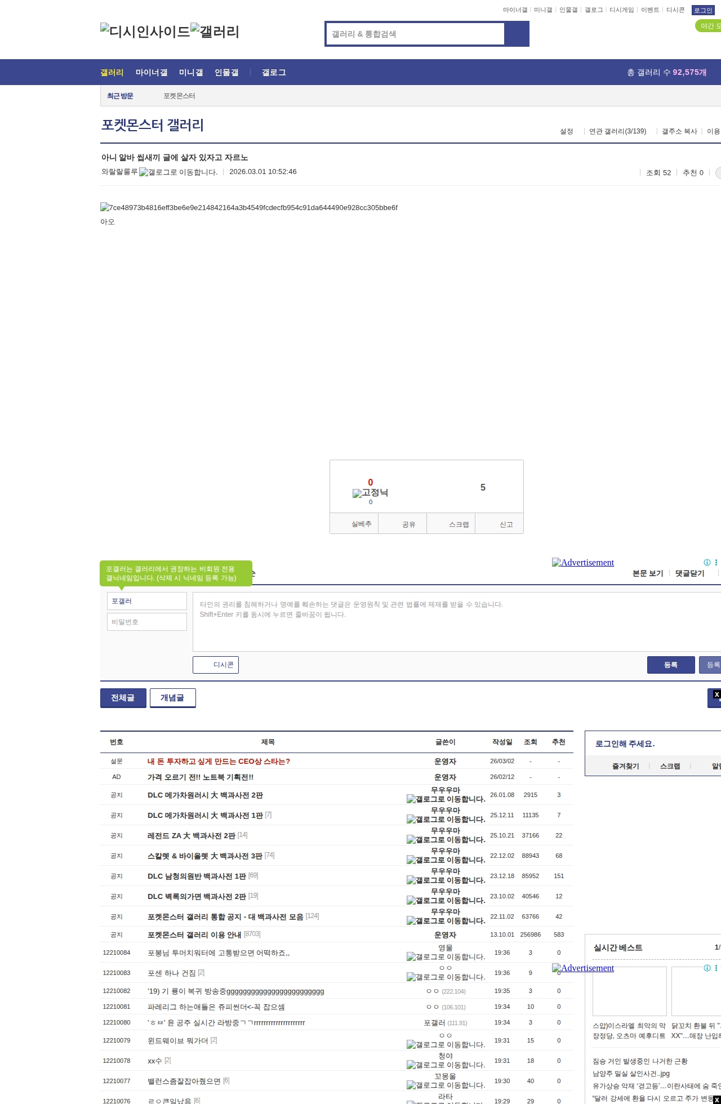721x1104 pixels.
Task: Select 마이너갤 in the blue navigation bar
Action: coord(152,72)
